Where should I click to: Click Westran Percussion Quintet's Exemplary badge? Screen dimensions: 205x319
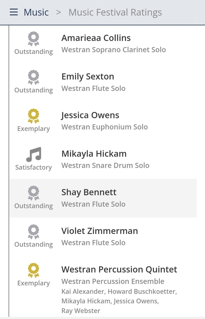coord(34,270)
